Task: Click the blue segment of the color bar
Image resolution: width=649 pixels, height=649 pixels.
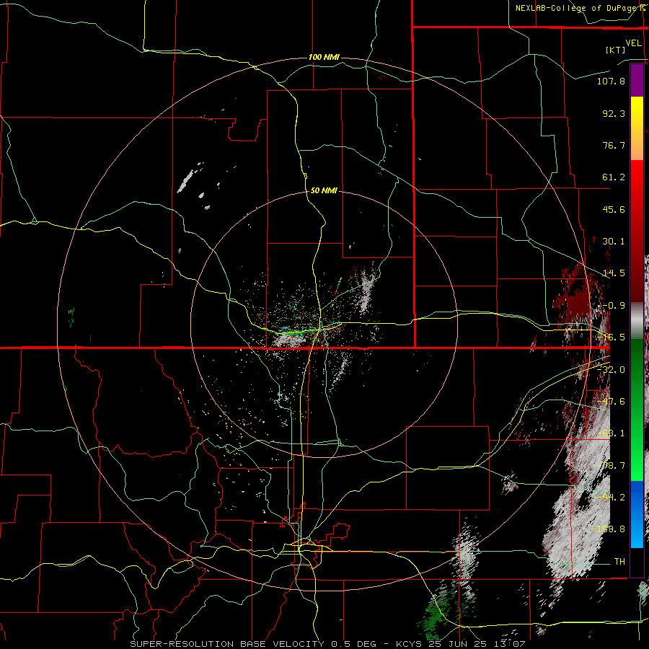Action: 637,514
